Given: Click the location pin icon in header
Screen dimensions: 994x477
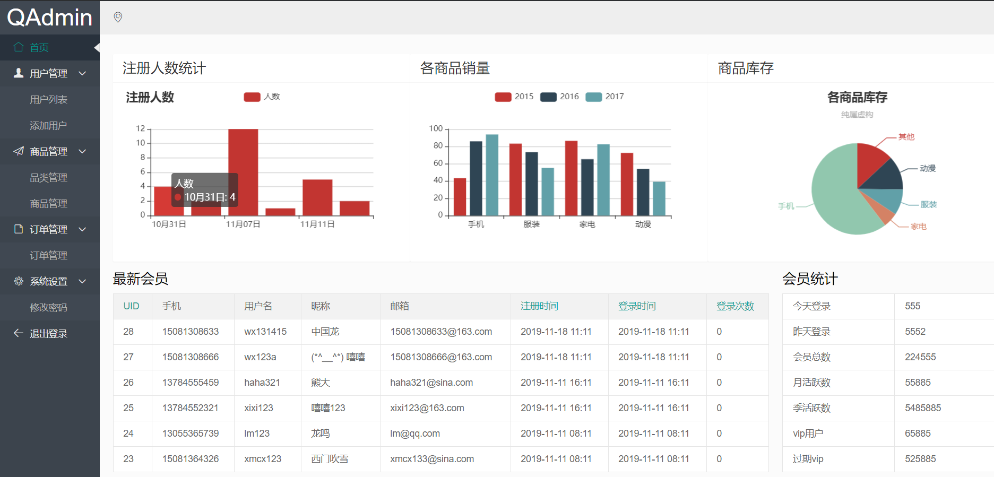Looking at the screenshot, I should pos(118,18).
